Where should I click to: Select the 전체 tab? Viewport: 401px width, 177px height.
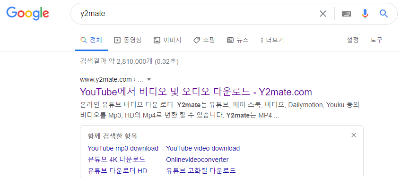coord(91,40)
